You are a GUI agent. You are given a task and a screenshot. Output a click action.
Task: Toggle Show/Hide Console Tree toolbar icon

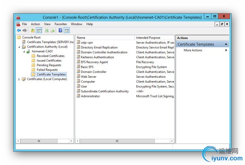pyautogui.click(x=39, y=30)
